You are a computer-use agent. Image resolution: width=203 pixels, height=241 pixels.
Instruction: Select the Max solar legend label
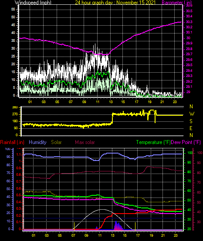[x=85, y=142]
